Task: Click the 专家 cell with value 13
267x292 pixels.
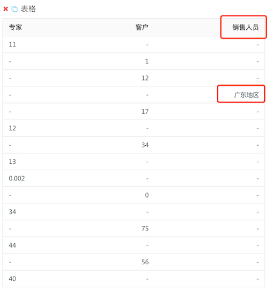Action: (12, 162)
